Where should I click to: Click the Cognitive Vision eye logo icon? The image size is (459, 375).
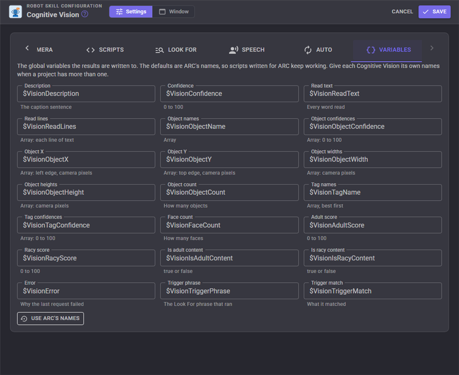[16, 12]
